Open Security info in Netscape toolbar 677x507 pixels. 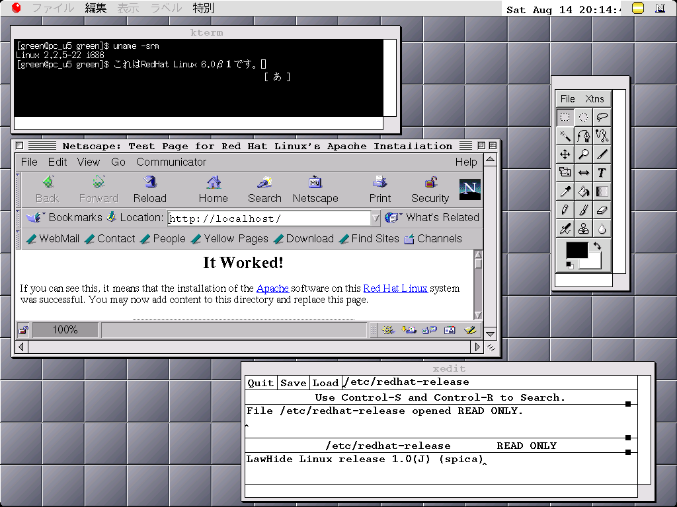click(430, 189)
